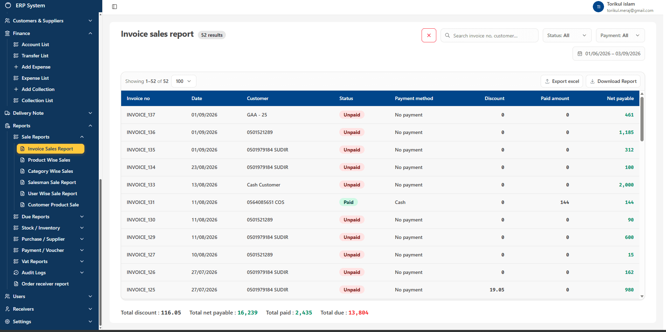Expand Customers & Suppliers chevron
Viewport: 666px width, 332px height.
[90, 21]
